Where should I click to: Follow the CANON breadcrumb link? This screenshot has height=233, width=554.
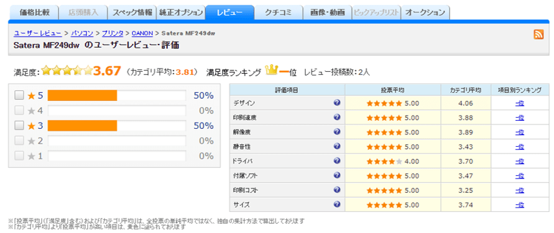tap(142, 33)
